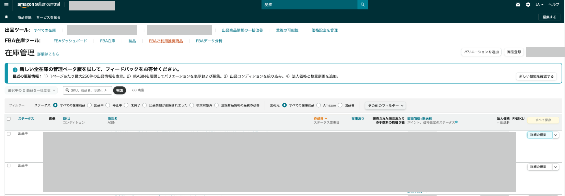This screenshot has height=196, width=565.
Task: Click the black 検索 button
Action: [120, 90]
